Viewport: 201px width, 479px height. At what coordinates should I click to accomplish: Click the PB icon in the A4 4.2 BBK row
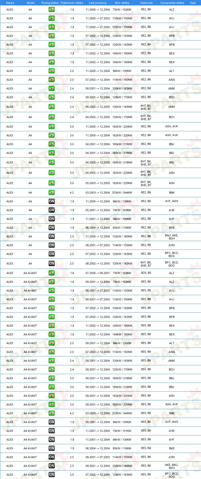(51, 193)
